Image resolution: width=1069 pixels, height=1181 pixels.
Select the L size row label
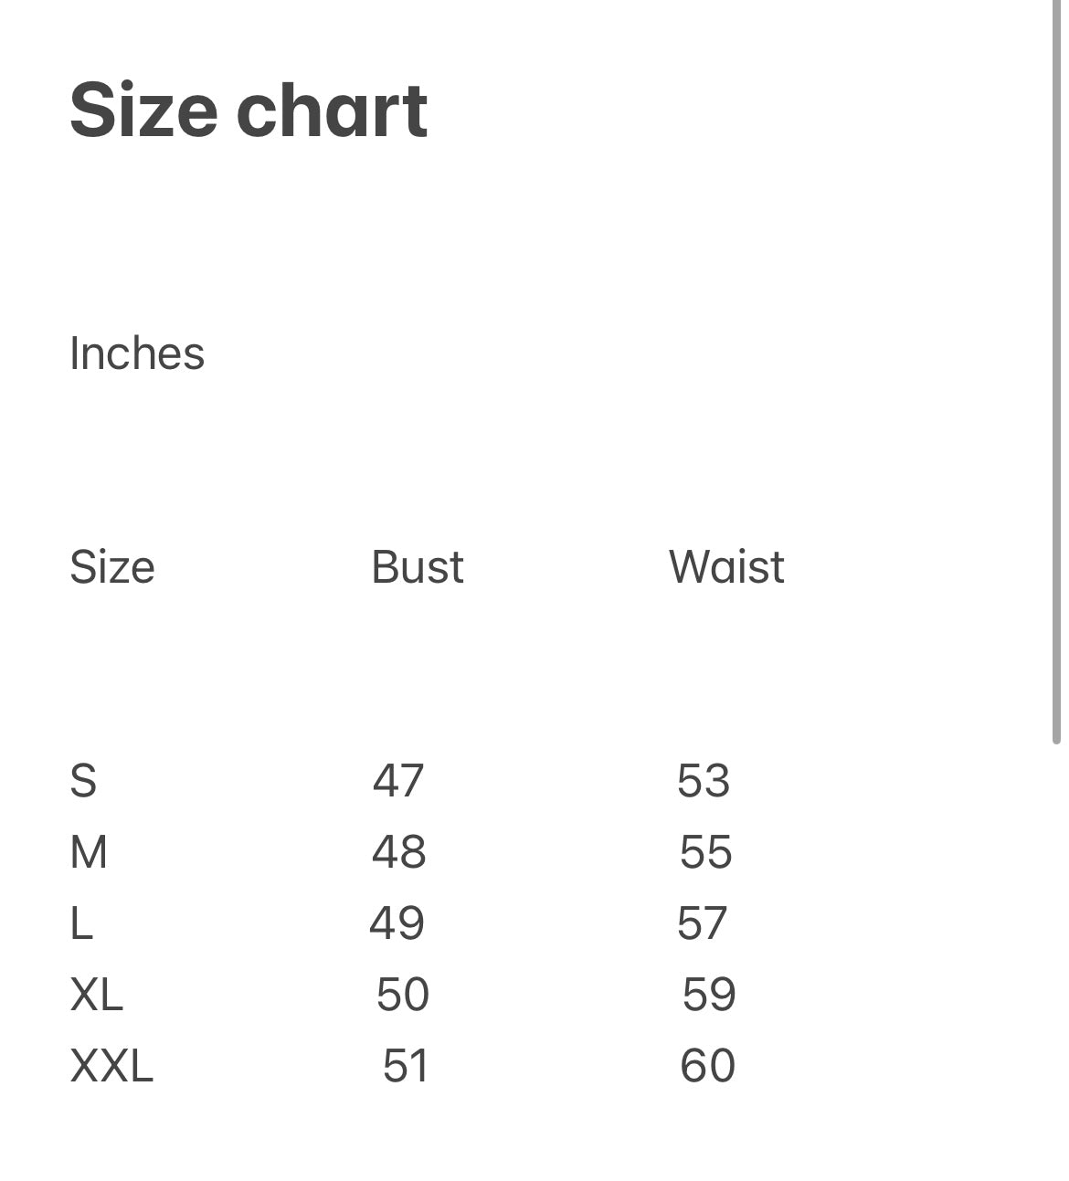click(x=81, y=923)
